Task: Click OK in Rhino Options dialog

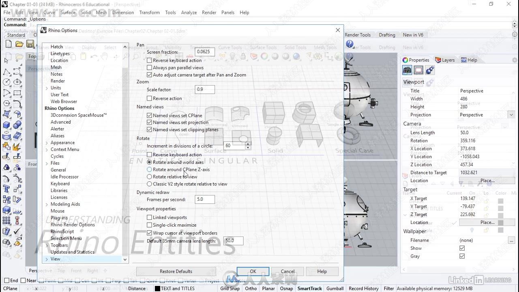Action: tap(253, 271)
